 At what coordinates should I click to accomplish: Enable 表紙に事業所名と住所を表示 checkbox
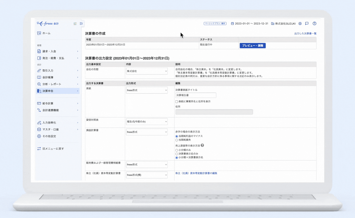tap(177, 102)
